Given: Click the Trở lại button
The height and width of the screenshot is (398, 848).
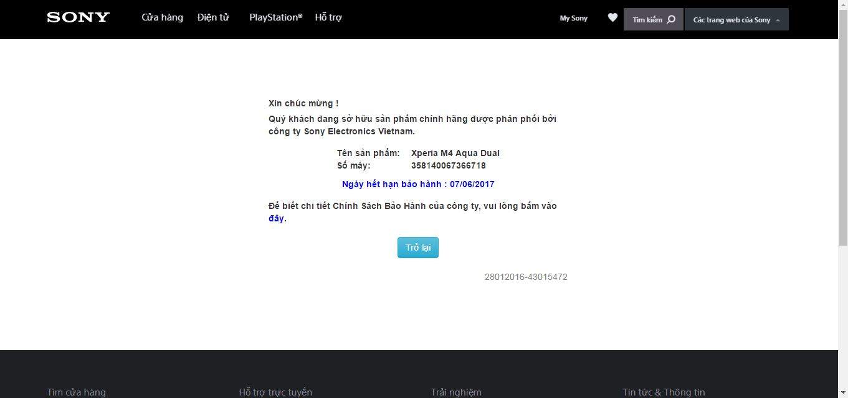Looking at the screenshot, I should click(418, 248).
